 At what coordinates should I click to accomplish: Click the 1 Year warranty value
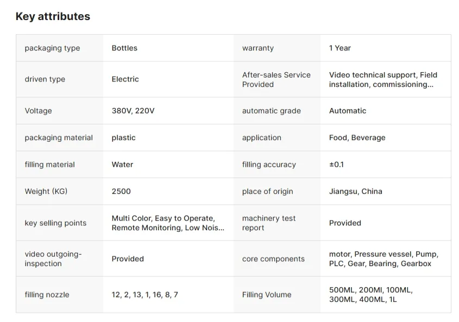(x=340, y=48)
